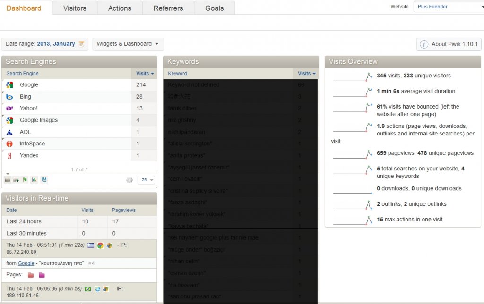Open the Actions tab
Image resolution: width=484 pixels, height=304 pixels.
tap(120, 8)
